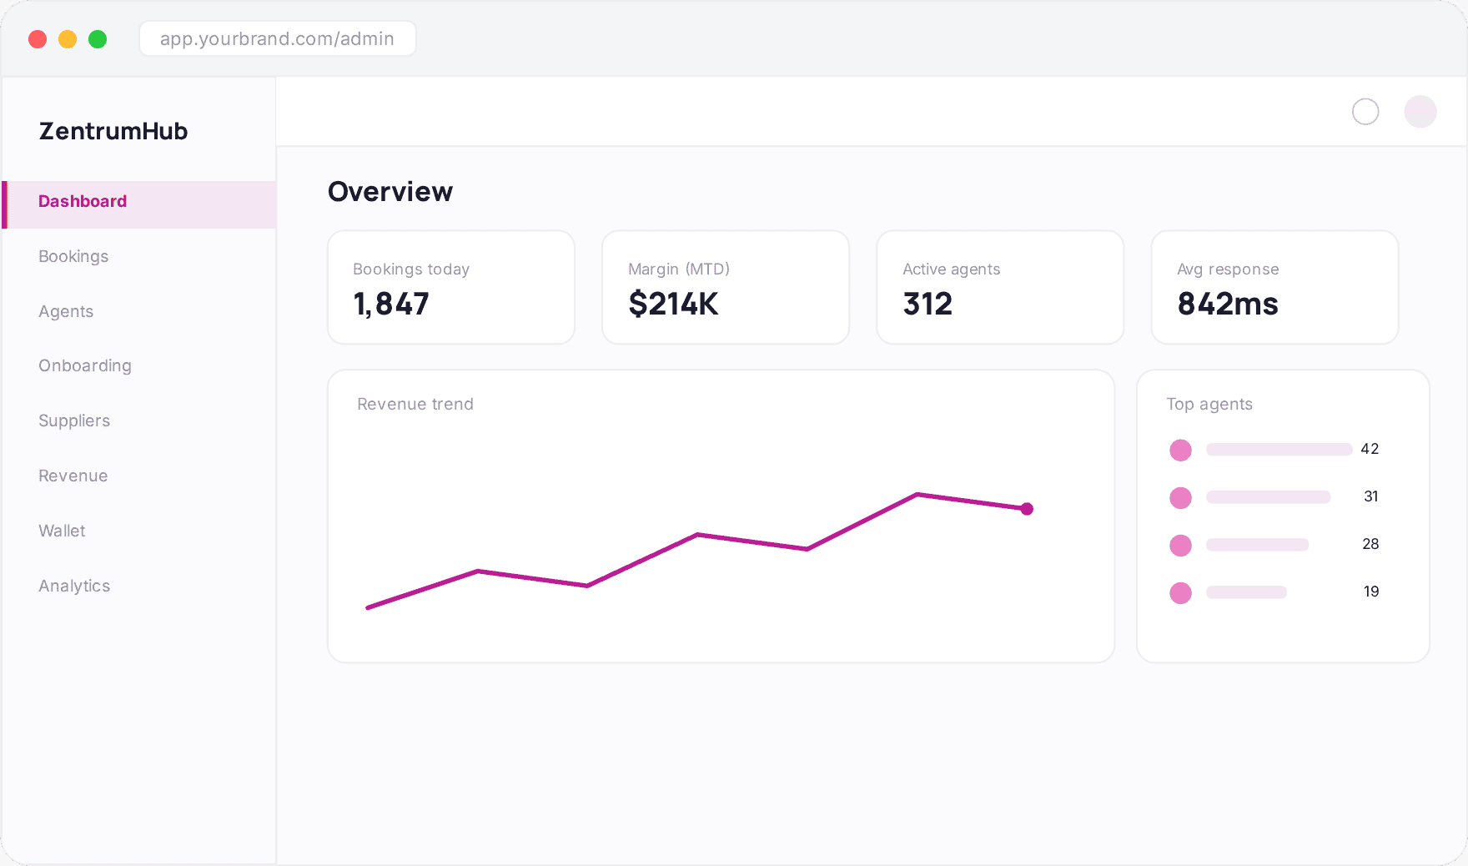Click the progress bar beside 19

tap(1247, 592)
